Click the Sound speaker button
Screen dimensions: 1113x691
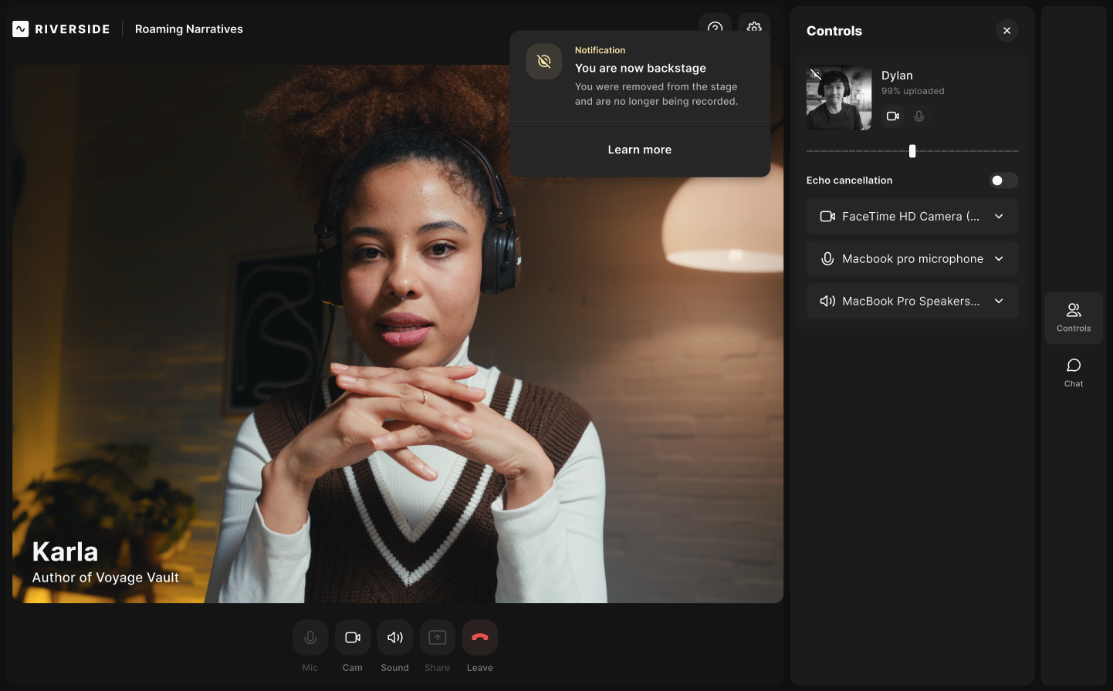coord(395,638)
